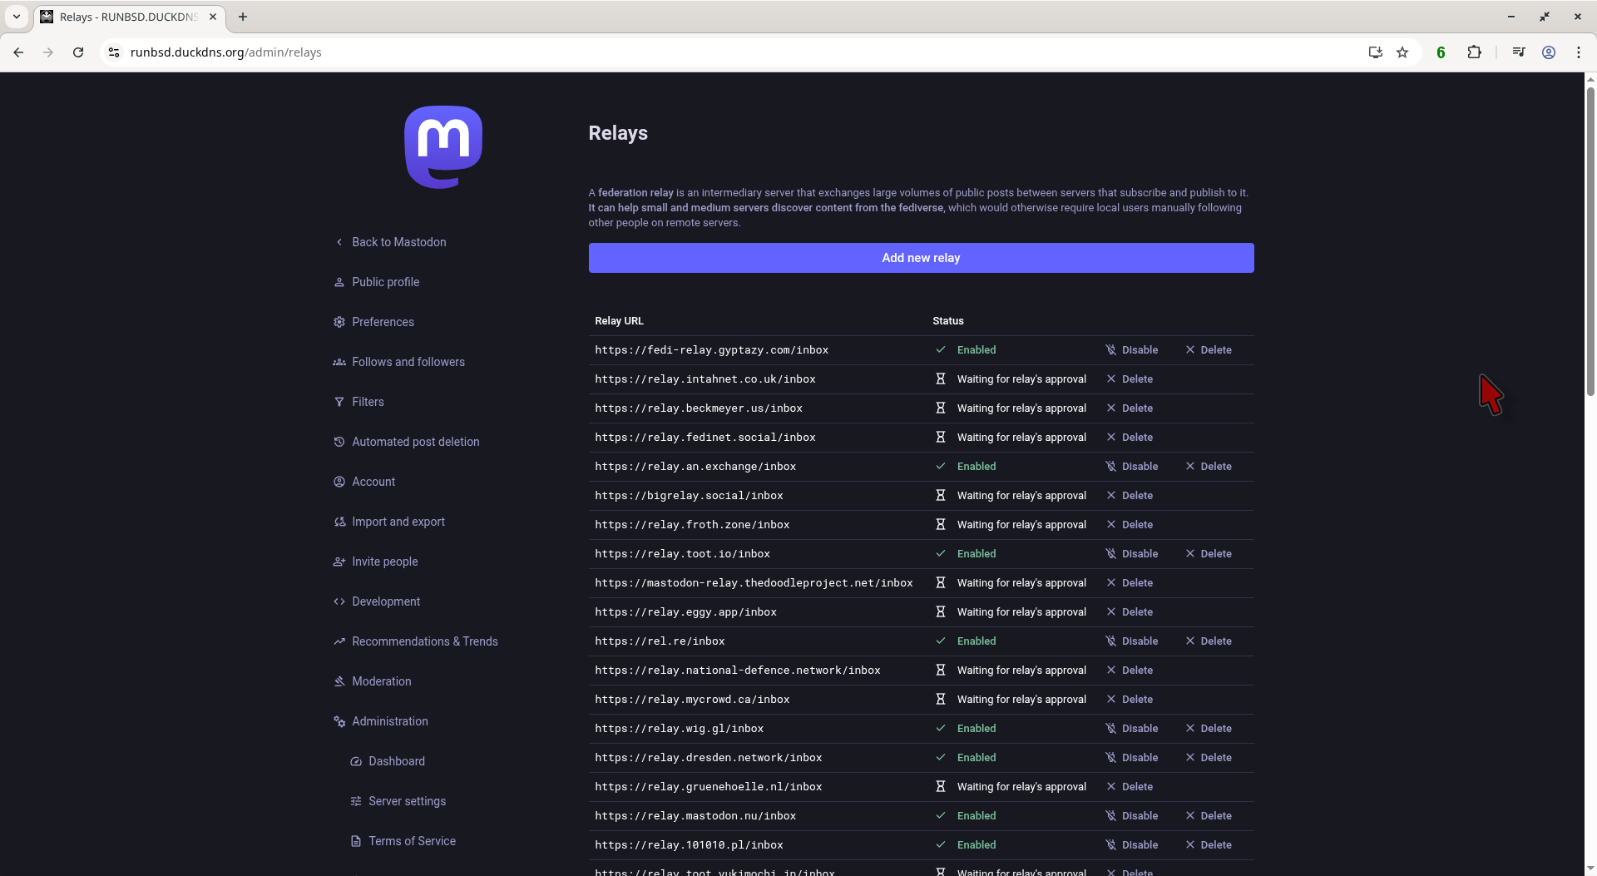Click the green 6 extension icon
Viewport: 1597px width, 876px height.
(1441, 52)
